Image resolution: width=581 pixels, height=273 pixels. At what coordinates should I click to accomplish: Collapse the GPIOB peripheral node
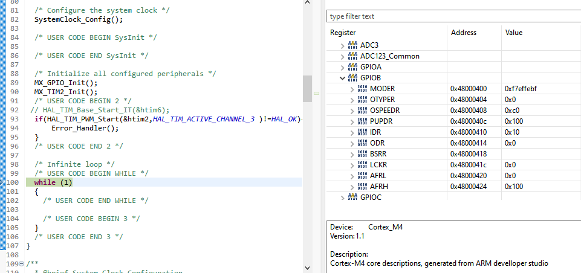pyautogui.click(x=342, y=78)
